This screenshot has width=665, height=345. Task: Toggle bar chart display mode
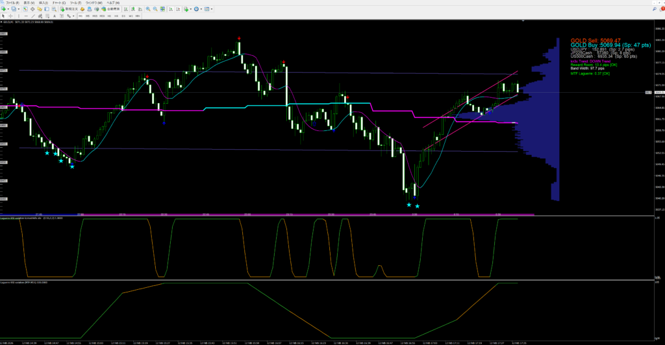click(x=127, y=10)
